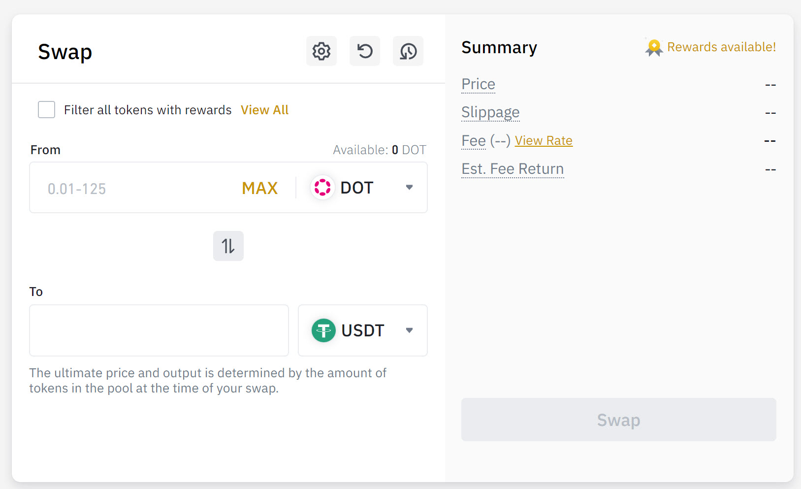Enable Filter all tokens with rewards checkbox

coord(46,109)
